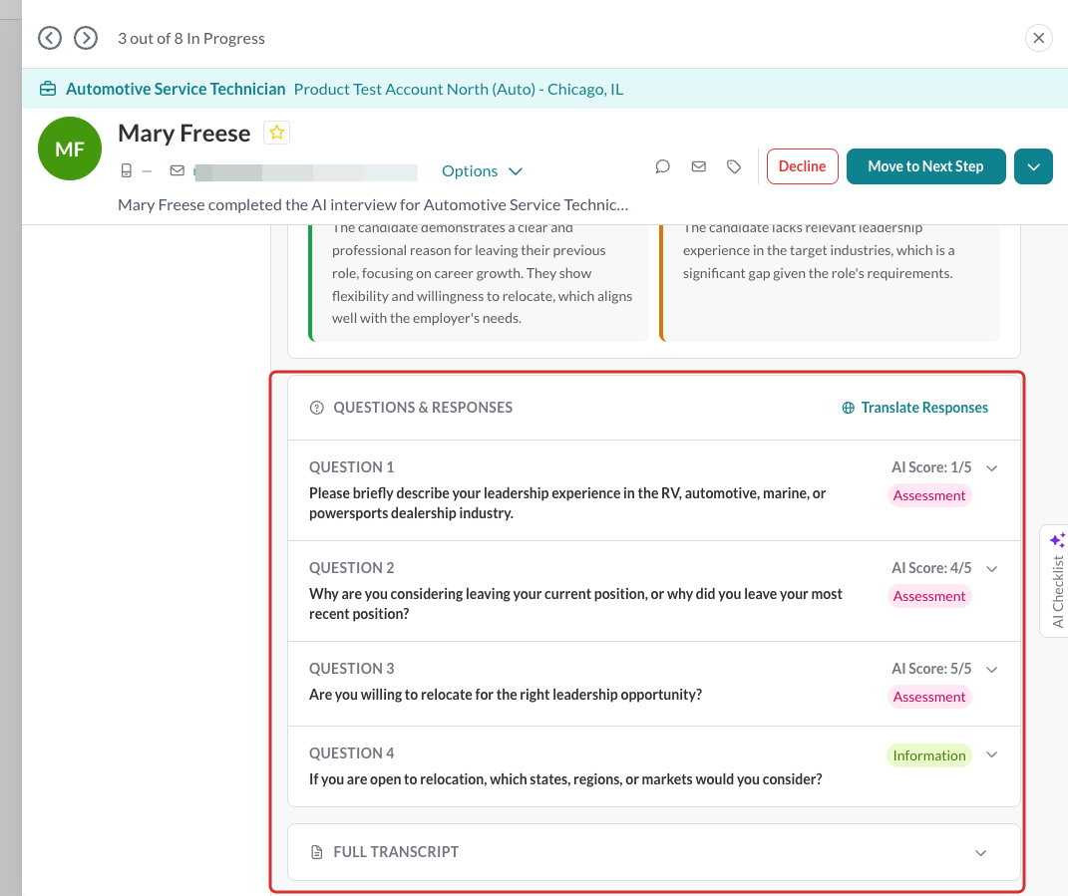This screenshot has width=1068, height=896.
Task: Expand the Full Transcript section
Action: point(654,852)
